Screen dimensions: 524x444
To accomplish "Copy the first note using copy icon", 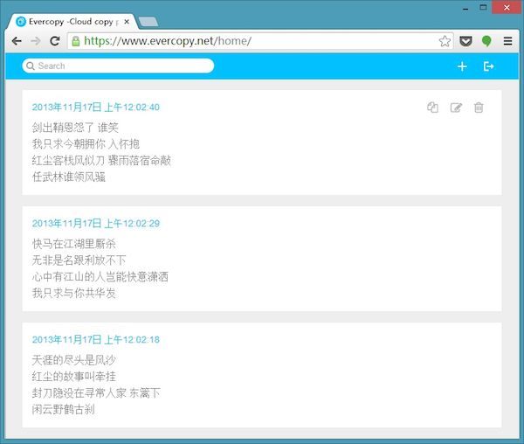I will pyautogui.click(x=432, y=108).
